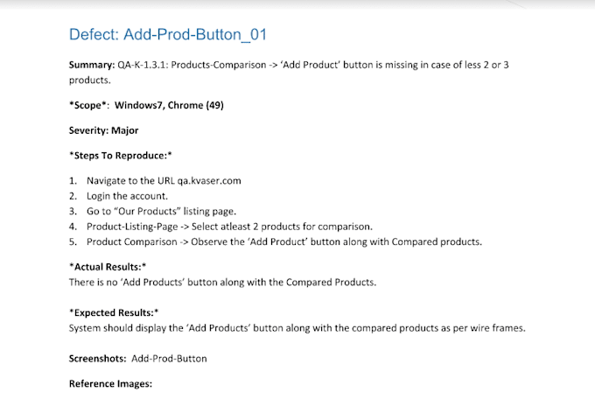The width and height of the screenshot is (595, 413).
Task: Click the sentence 'There is no Add Products button'
Action: pos(222,282)
